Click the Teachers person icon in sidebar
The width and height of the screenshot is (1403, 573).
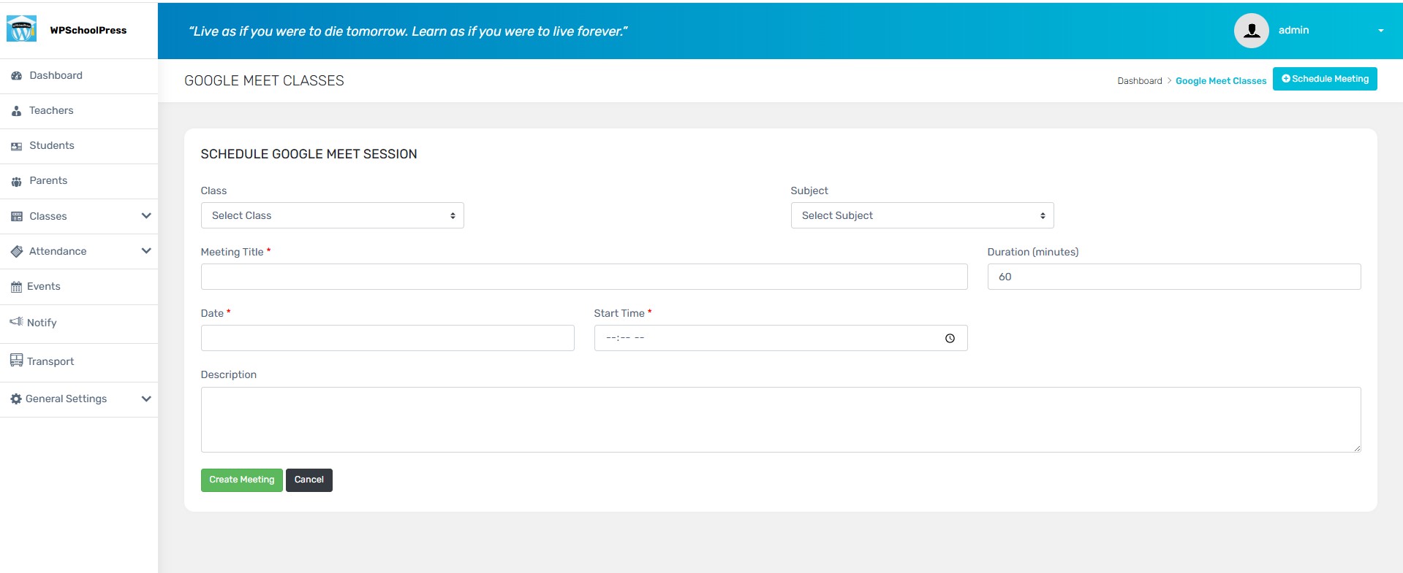(16, 111)
